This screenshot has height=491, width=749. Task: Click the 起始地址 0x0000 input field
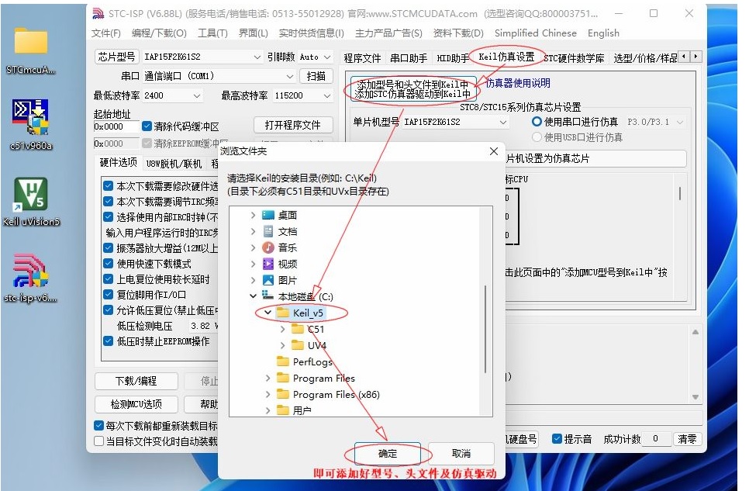(x=116, y=126)
